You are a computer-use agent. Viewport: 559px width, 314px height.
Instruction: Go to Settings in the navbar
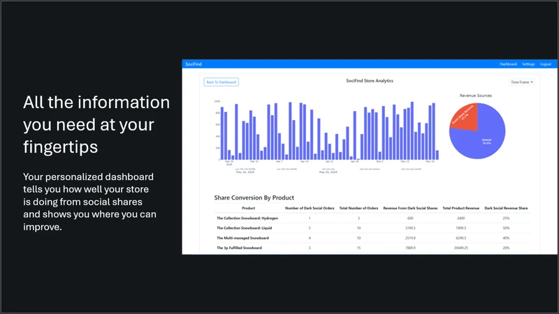click(x=528, y=64)
